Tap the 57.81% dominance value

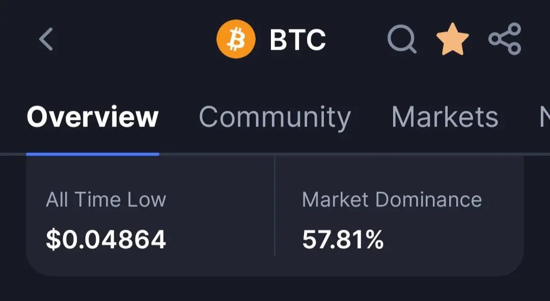[343, 239]
